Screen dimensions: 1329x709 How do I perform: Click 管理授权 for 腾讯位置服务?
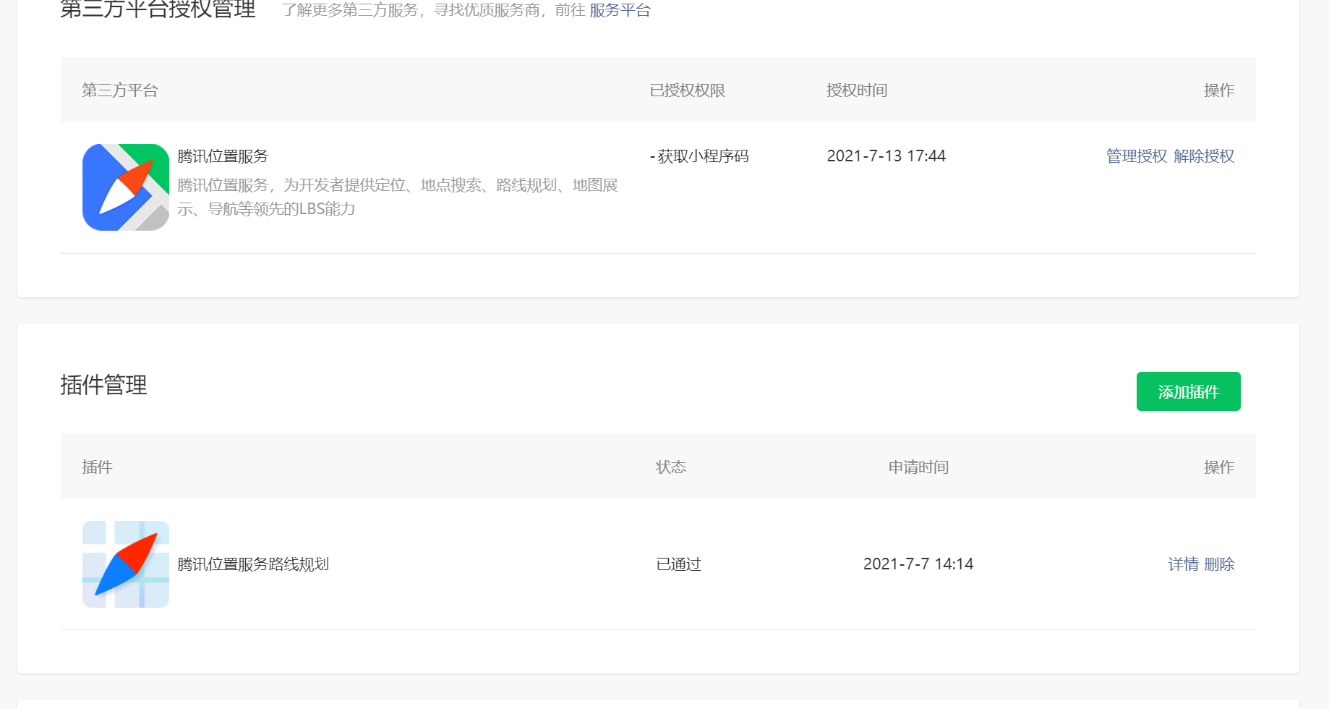[1137, 156]
